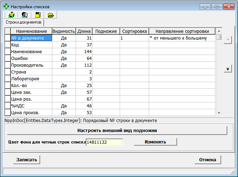
Task: Click Изменить to change background color
Action: pyautogui.click(x=155, y=142)
